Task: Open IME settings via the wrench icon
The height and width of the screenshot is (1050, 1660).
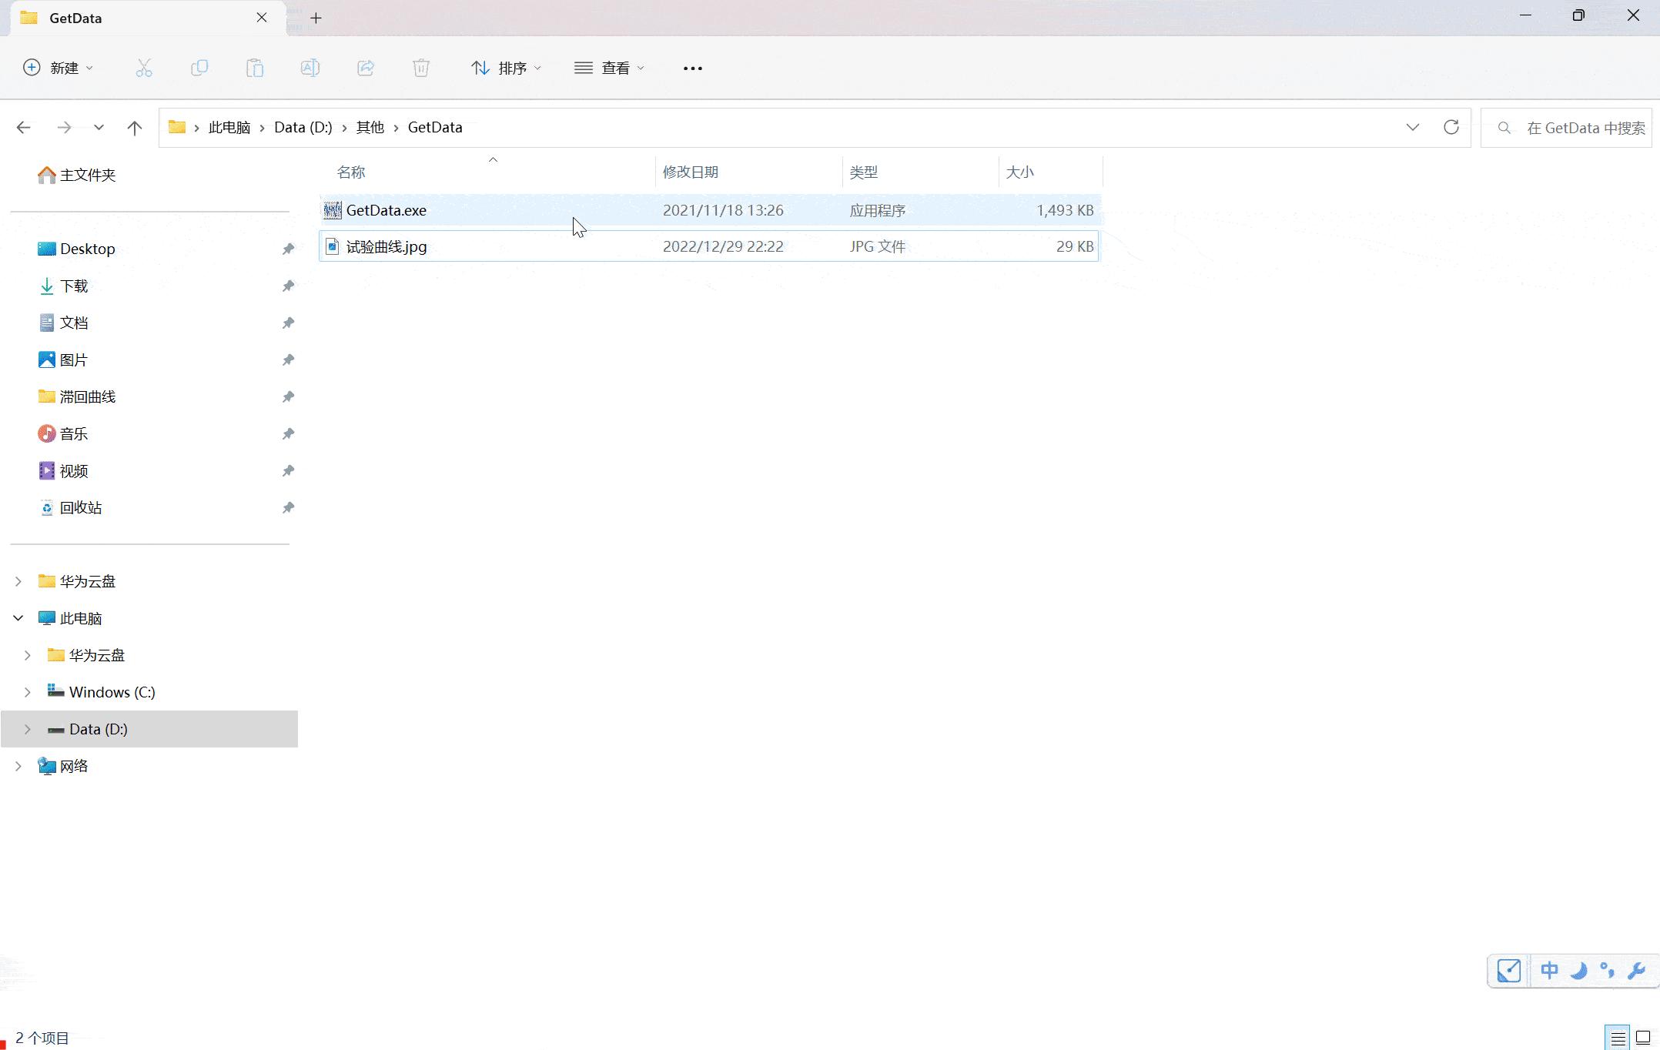Action: click(1636, 971)
